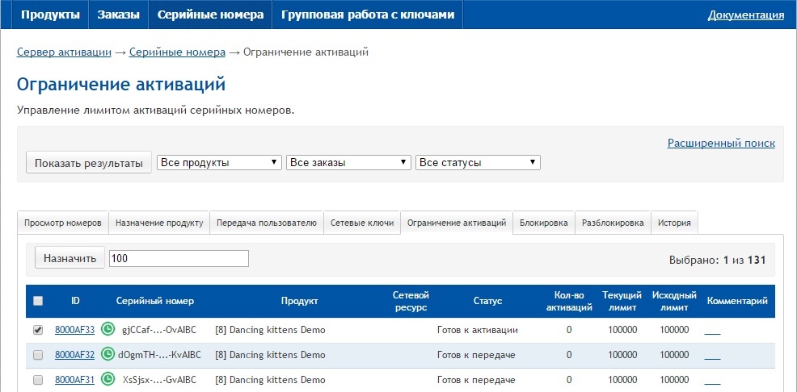797x392 pixels.
Task: Toggle the select-all checkbox in table header
Action: (x=38, y=301)
